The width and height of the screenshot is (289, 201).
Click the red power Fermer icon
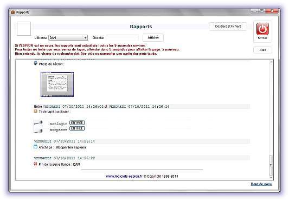[262, 29]
